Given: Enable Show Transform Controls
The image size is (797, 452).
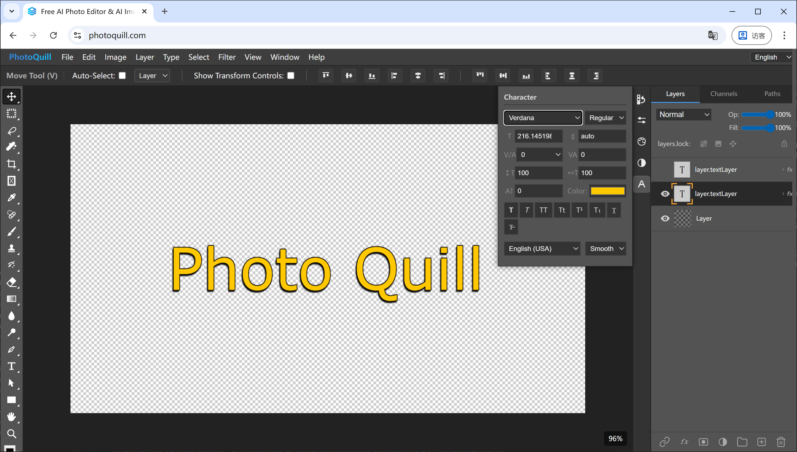Looking at the screenshot, I should point(291,76).
